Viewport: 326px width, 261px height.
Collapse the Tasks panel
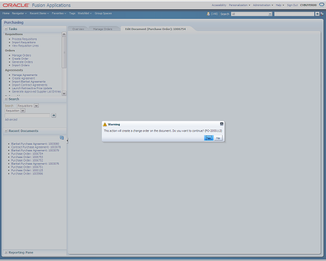point(6,29)
